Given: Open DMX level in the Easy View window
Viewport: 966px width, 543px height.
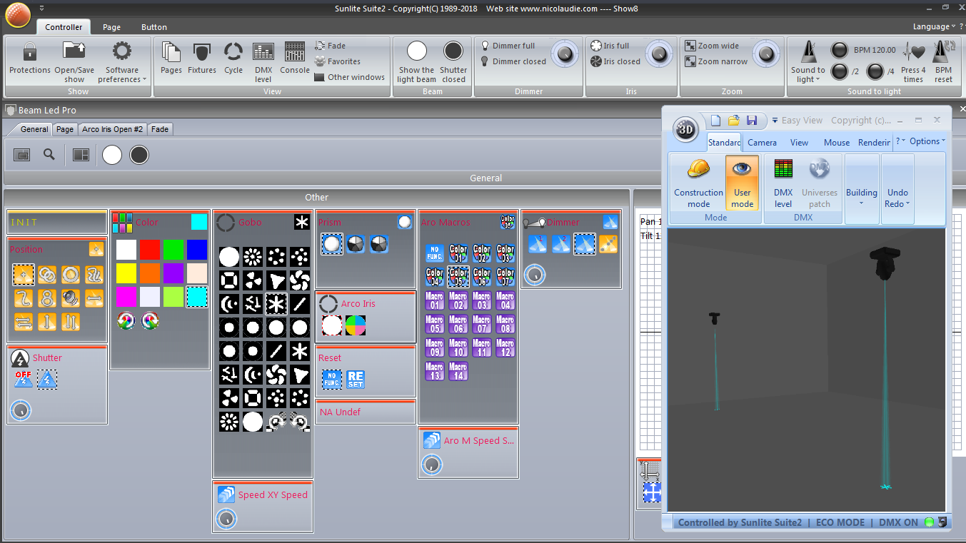Looking at the screenshot, I should pyautogui.click(x=783, y=183).
